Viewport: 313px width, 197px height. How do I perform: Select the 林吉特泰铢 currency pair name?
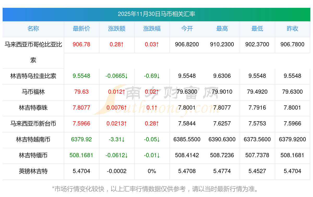click(x=33, y=108)
